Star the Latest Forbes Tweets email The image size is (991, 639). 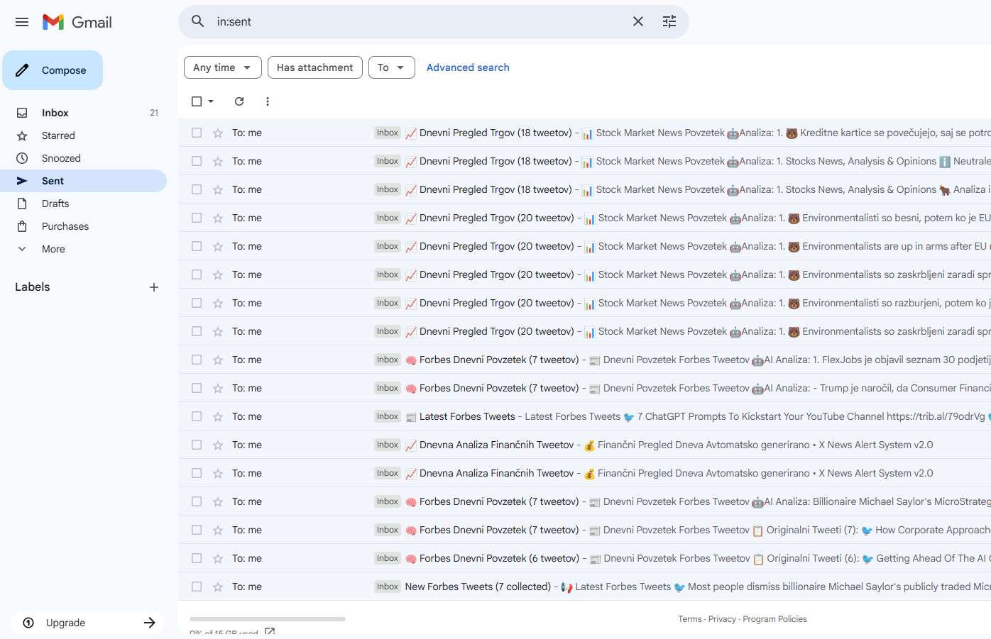[218, 416]
